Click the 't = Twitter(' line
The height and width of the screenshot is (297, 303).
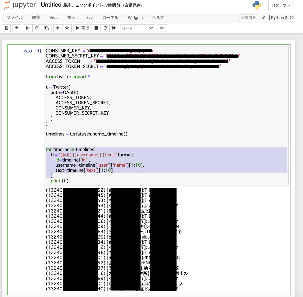(58, 87)
